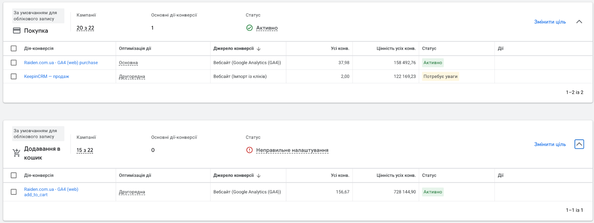Sort the Покупка table by Дія-конверсія column
Image resolution: width=594 pixels, height=223 pixels.
[x=39, y=48]
